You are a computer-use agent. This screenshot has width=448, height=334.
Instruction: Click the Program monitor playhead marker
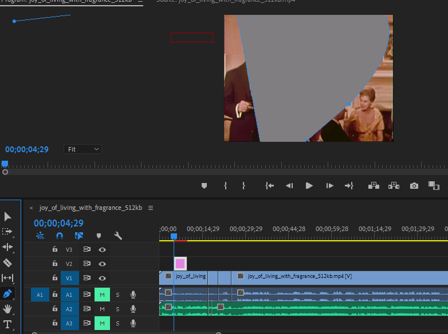click(x=5, y=164)
